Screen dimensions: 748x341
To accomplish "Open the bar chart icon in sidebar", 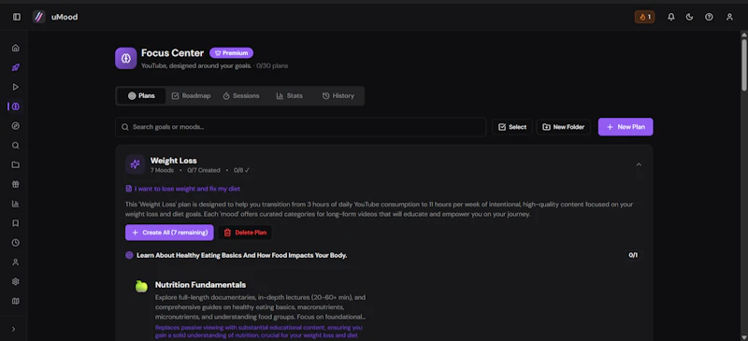I will [15, 204].
